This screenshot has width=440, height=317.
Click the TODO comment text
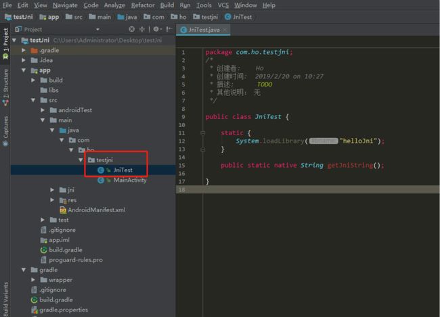point(265,84)
